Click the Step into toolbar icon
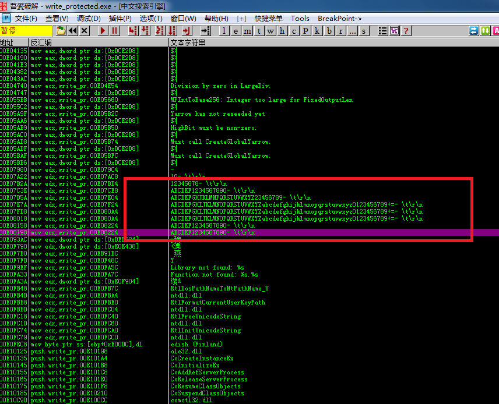This screenshot has width=499, height=404. pyautogui.click(x=133, y=31)
